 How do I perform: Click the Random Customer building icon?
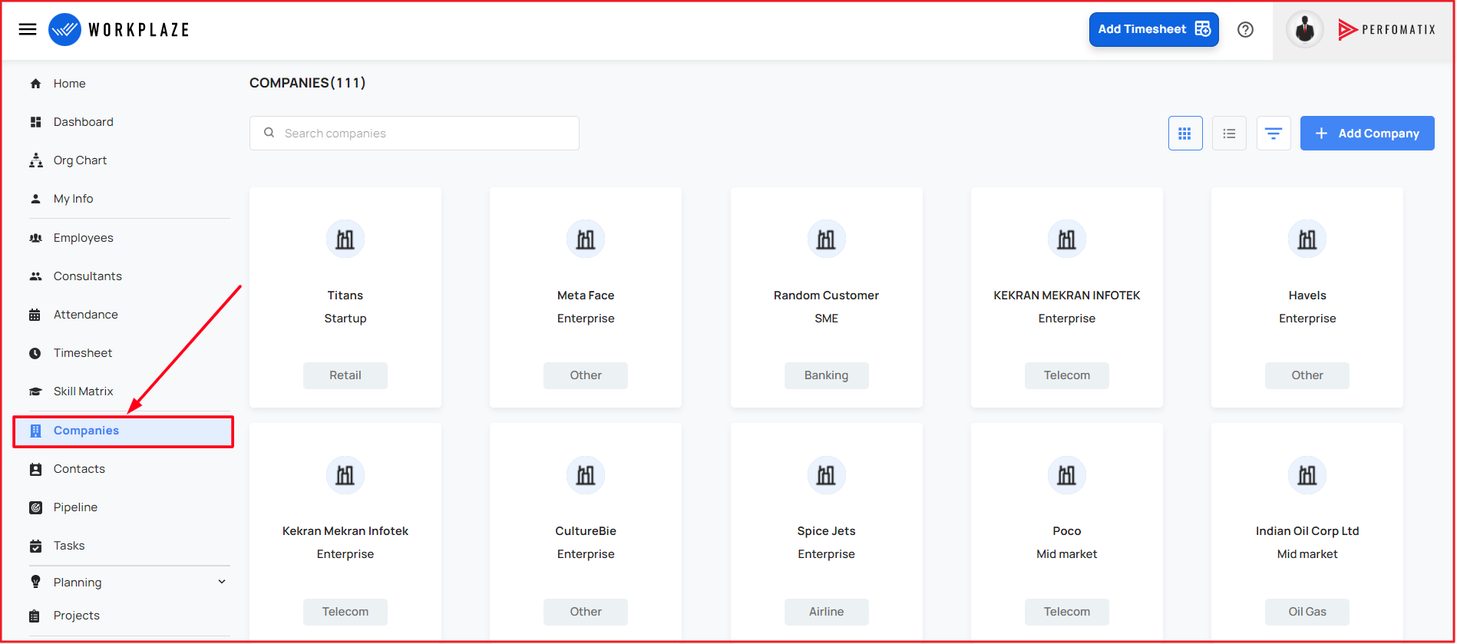click(826, 239)
